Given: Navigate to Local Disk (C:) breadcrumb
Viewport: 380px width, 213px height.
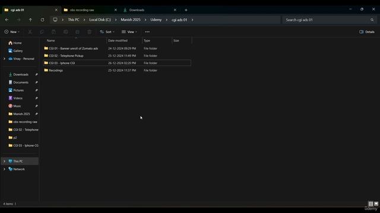Looking at the screenshot, I should pos(100,20).
